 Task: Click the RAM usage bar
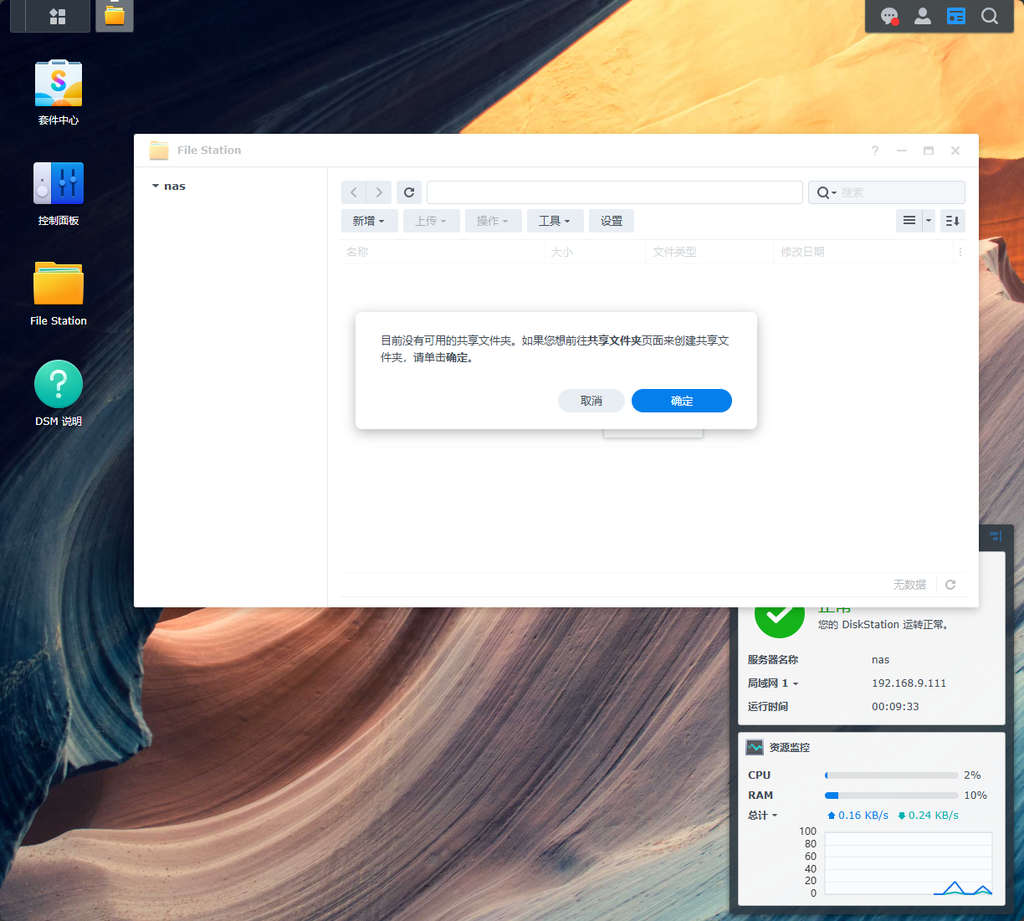[x=892, y=796]
